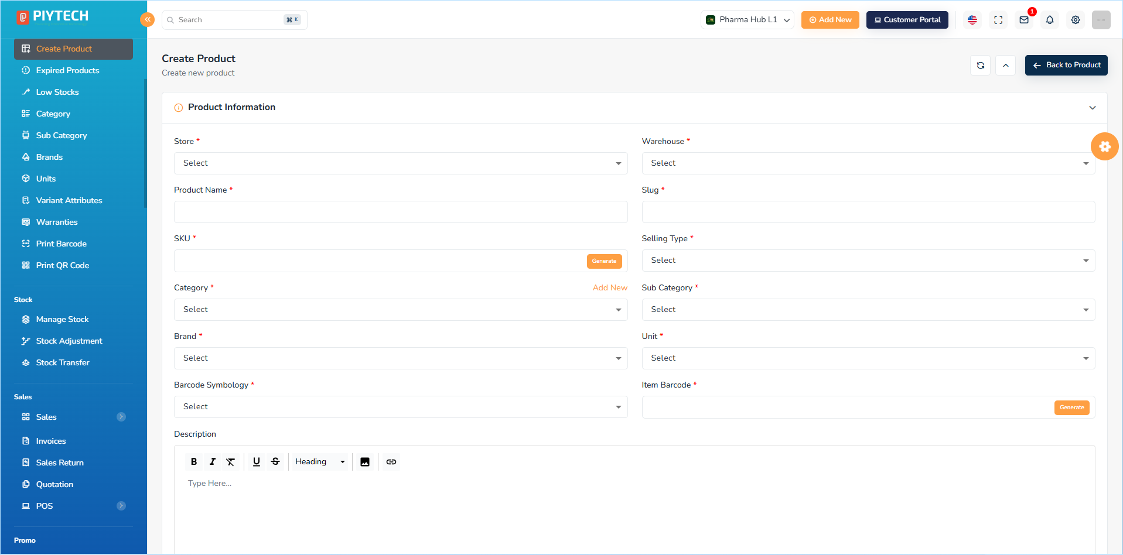Click the bold formatting icon

(194, 462)
